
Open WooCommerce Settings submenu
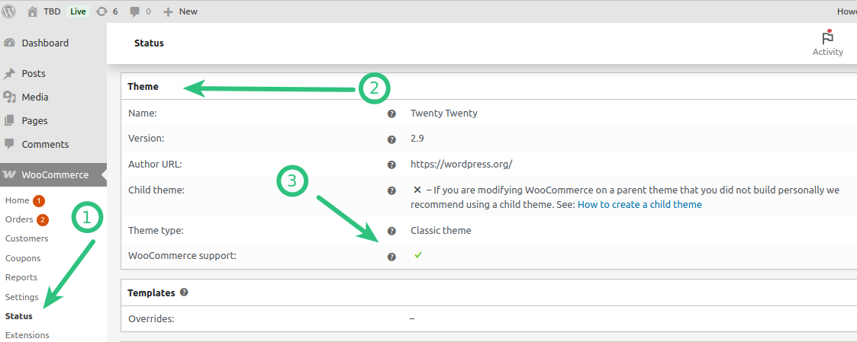pos(22,297)
